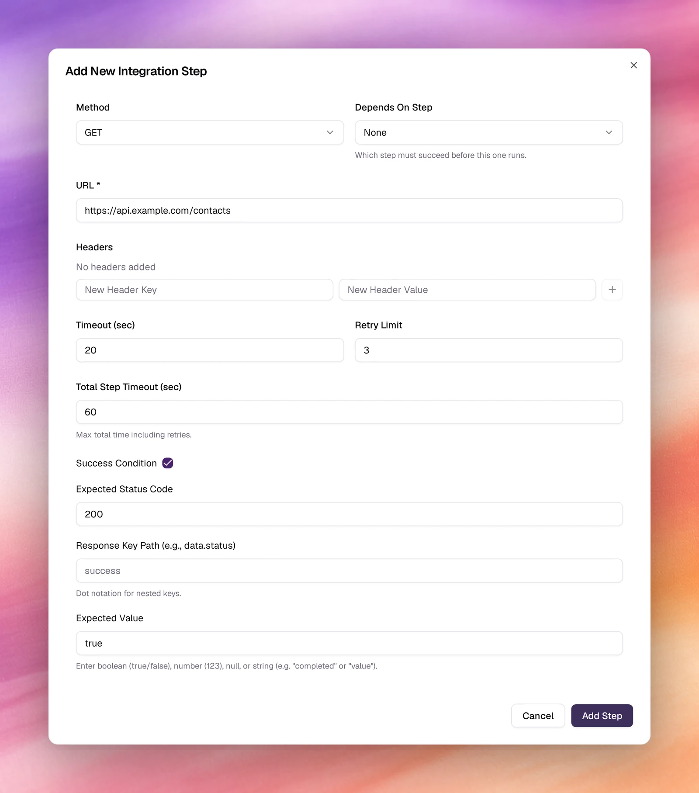Select the 'No headers added' text
The image size is (699, 793).
click(116, 267)
